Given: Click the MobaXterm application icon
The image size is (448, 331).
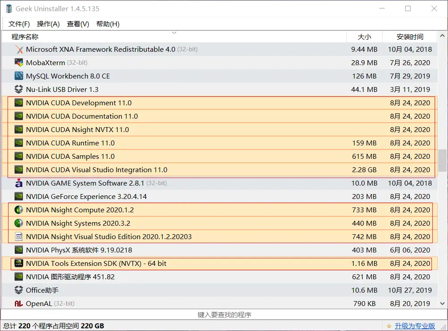Looking at the screenshot, I should (18, 62).
